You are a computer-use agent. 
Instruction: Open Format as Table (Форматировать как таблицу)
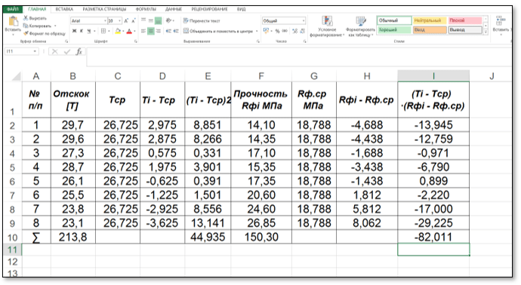point(360,26)
